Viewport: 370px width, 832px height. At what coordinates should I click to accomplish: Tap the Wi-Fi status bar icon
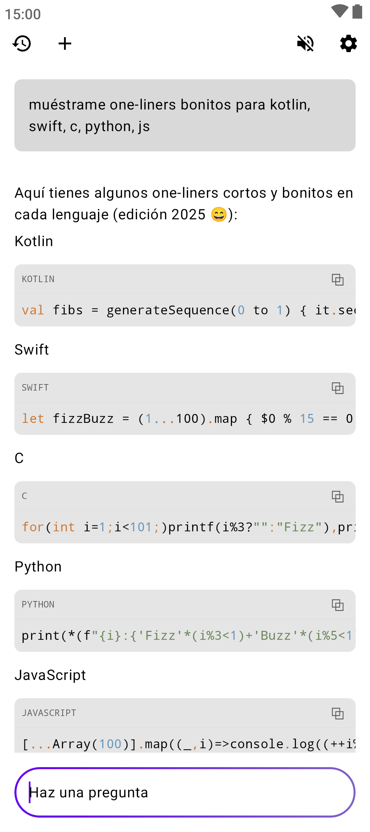(x=340, y=11)
